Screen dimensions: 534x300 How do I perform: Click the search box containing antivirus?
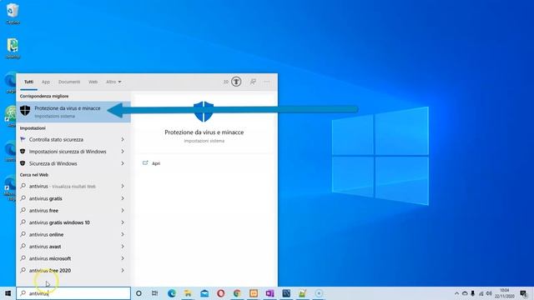(73, 293)
